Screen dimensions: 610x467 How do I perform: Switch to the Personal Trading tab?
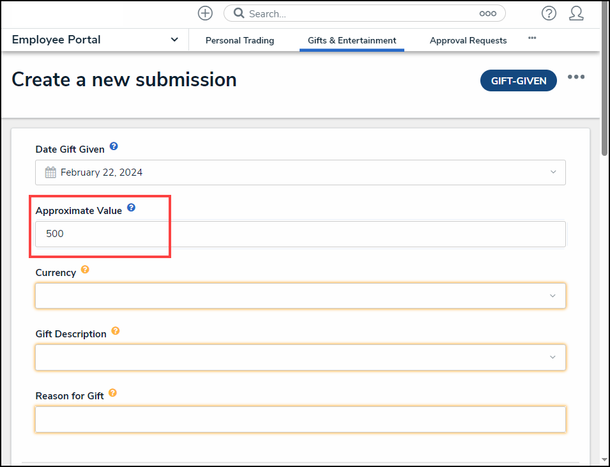click(240, 40)
